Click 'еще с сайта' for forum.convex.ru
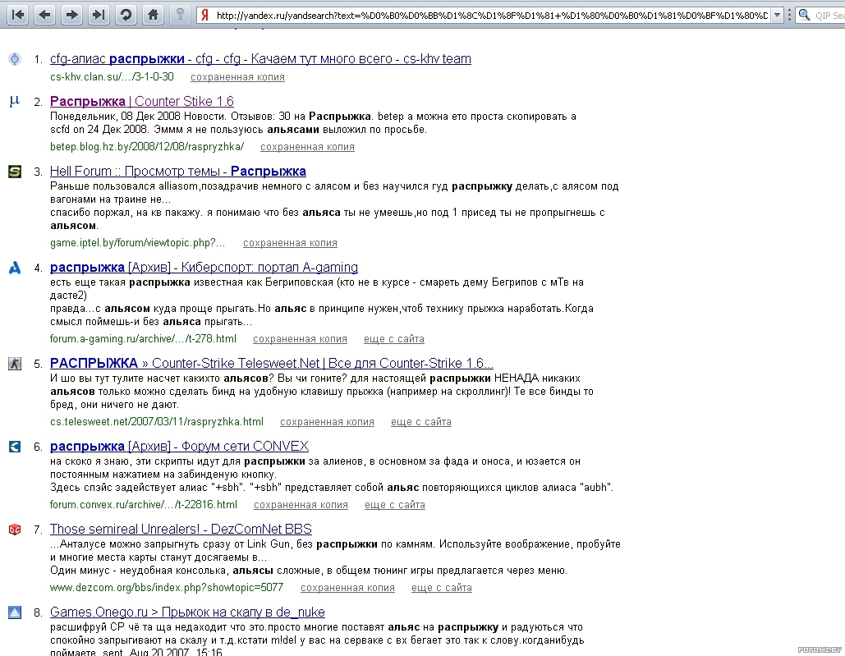 (x=395, y=505)
